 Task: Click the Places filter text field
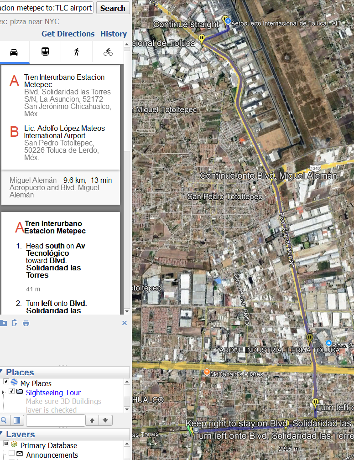pos(56,420)
